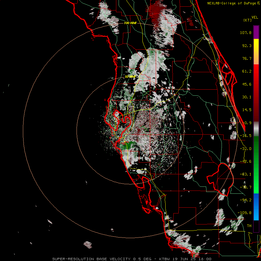Screen dimensions: 261x261
Task: Click the blue segment of the color bar
Action: pyautogui.click(x=256, y=207)
